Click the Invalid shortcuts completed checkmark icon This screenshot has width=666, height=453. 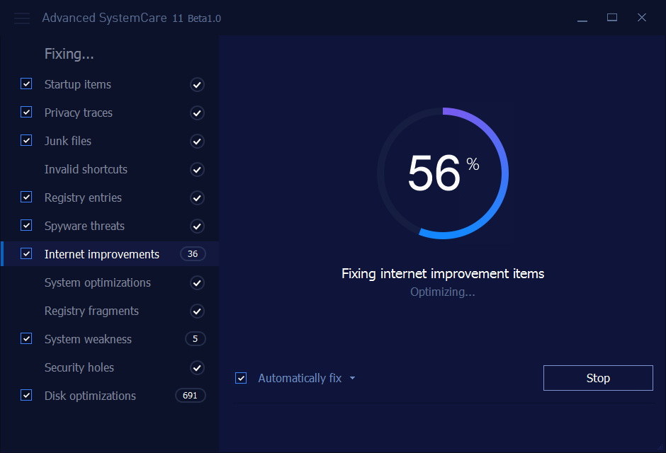click(197, 170)
